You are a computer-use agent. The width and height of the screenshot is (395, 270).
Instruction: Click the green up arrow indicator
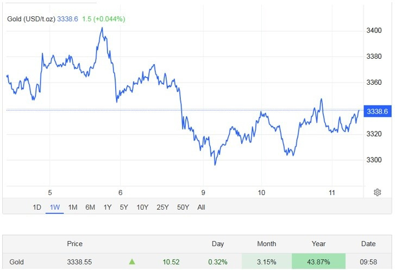click(131, 262)
